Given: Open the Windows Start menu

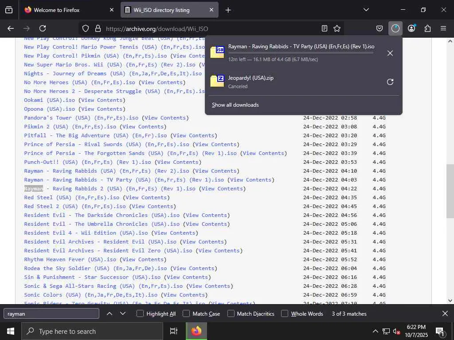Looking at the screenshot, I should [x=11, y=331].
